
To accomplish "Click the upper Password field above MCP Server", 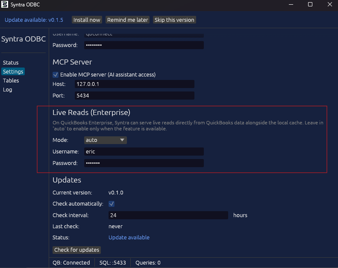I will [144, 45].
